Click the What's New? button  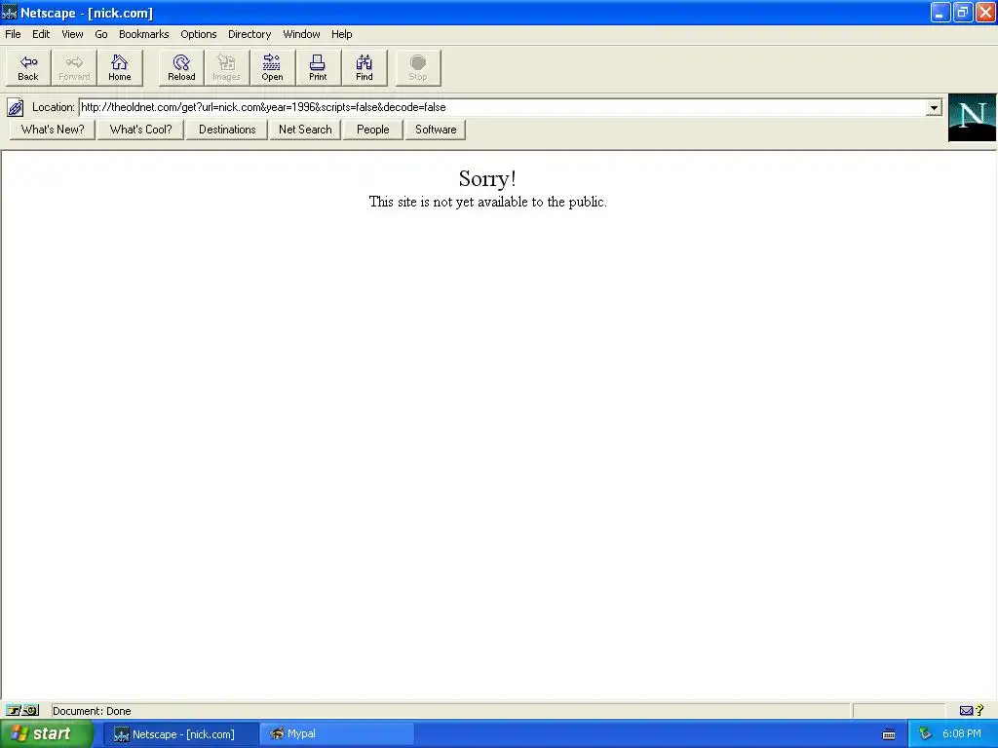tap(53, 130)
